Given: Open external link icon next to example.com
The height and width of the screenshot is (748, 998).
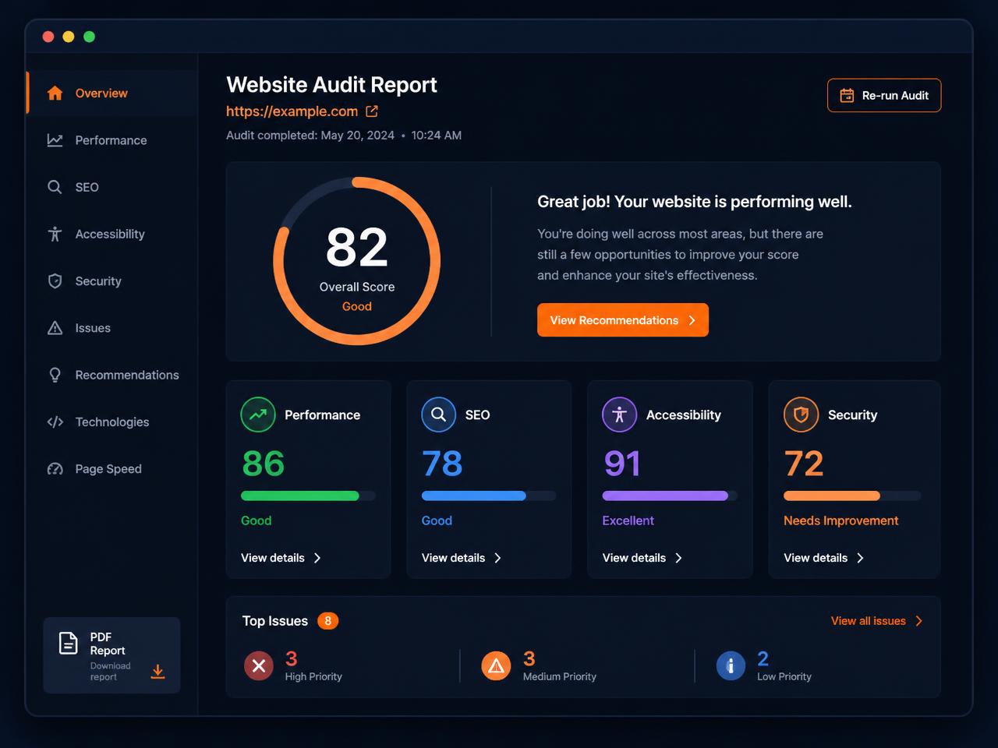Looking at the screenshot, I should pyautogui.click(x=372, y=111).
